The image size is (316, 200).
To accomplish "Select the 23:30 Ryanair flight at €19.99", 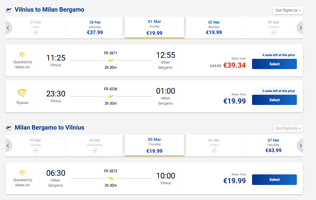I will tap(274, 100).
